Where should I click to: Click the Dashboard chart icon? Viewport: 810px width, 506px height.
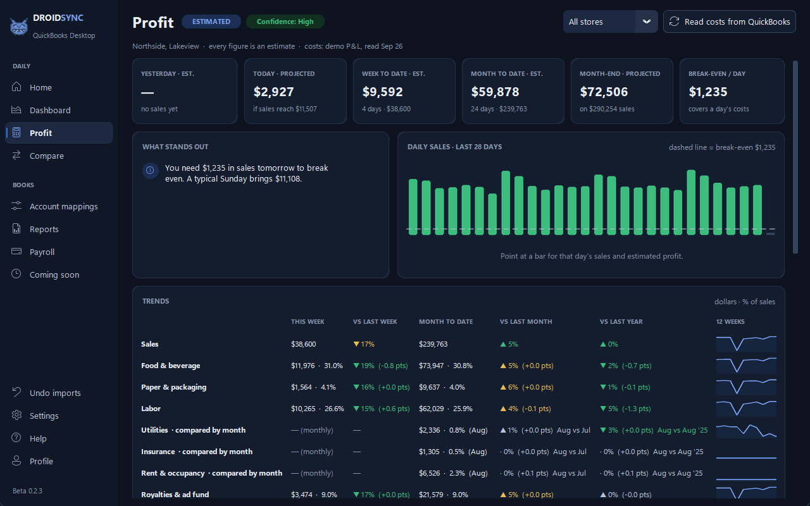click(x=17, y=110)
